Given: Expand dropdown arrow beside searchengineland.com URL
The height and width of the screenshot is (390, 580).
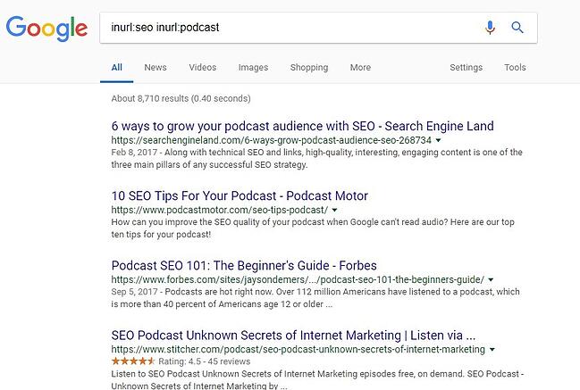Looking at the screenshot, I should (x=439, y=141).
